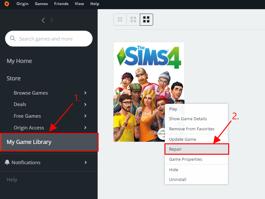Open Deals in sidebar

20,104
